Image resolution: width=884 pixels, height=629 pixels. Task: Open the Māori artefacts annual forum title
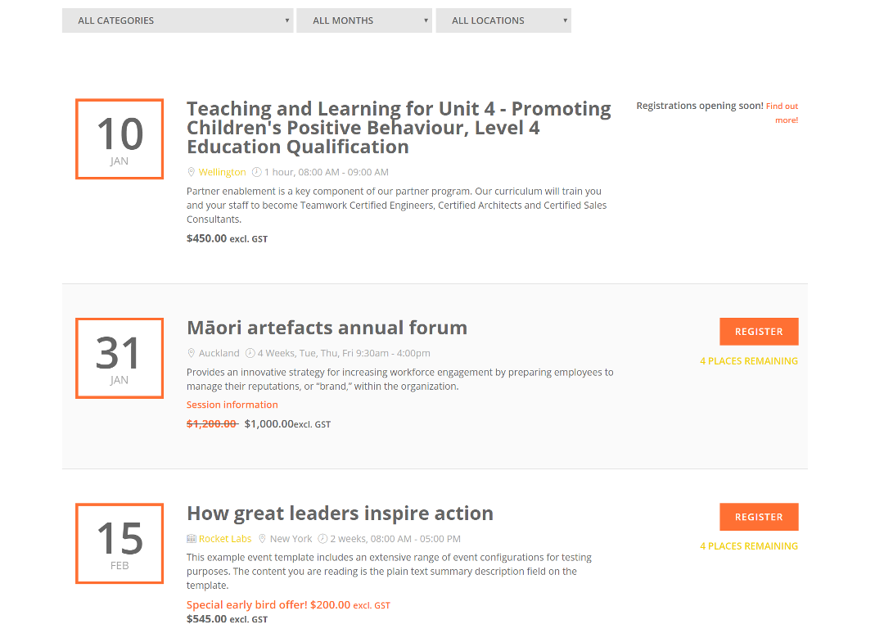pos(327,328)
